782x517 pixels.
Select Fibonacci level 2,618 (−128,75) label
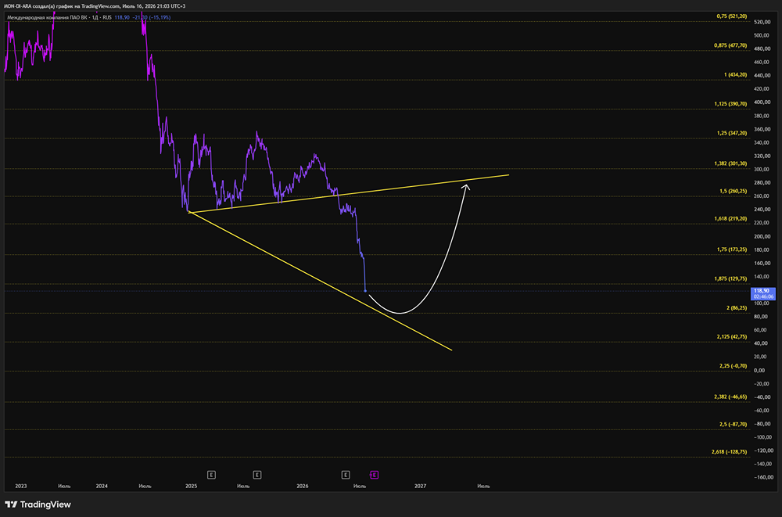coord(729,451)
